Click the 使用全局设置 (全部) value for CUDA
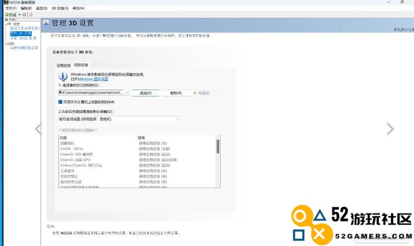Image resolution: width=414 pixels, height=246 pixels. pyautogui.click(x=155, y=148)
